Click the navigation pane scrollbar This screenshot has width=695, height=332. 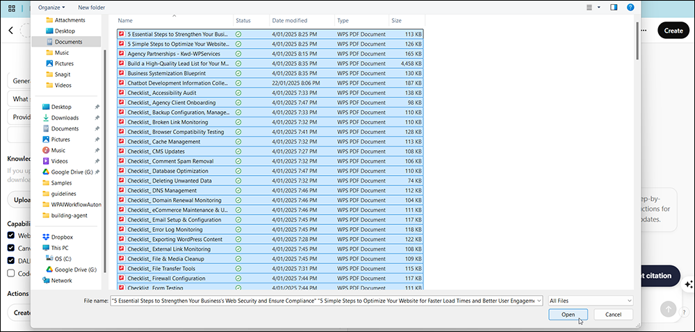pos(105,161)
